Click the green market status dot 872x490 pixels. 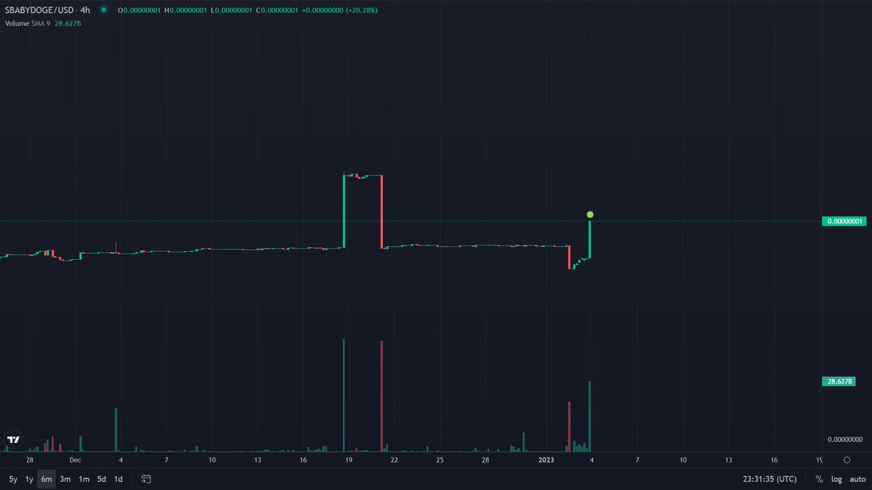click(x=104, y=10)
